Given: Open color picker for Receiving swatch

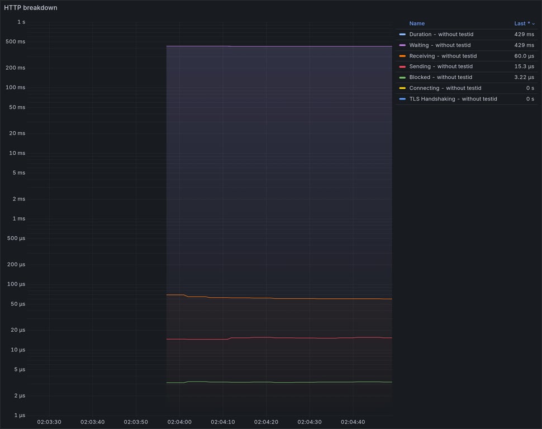Looking at the screenshot, I should point(402,56).
